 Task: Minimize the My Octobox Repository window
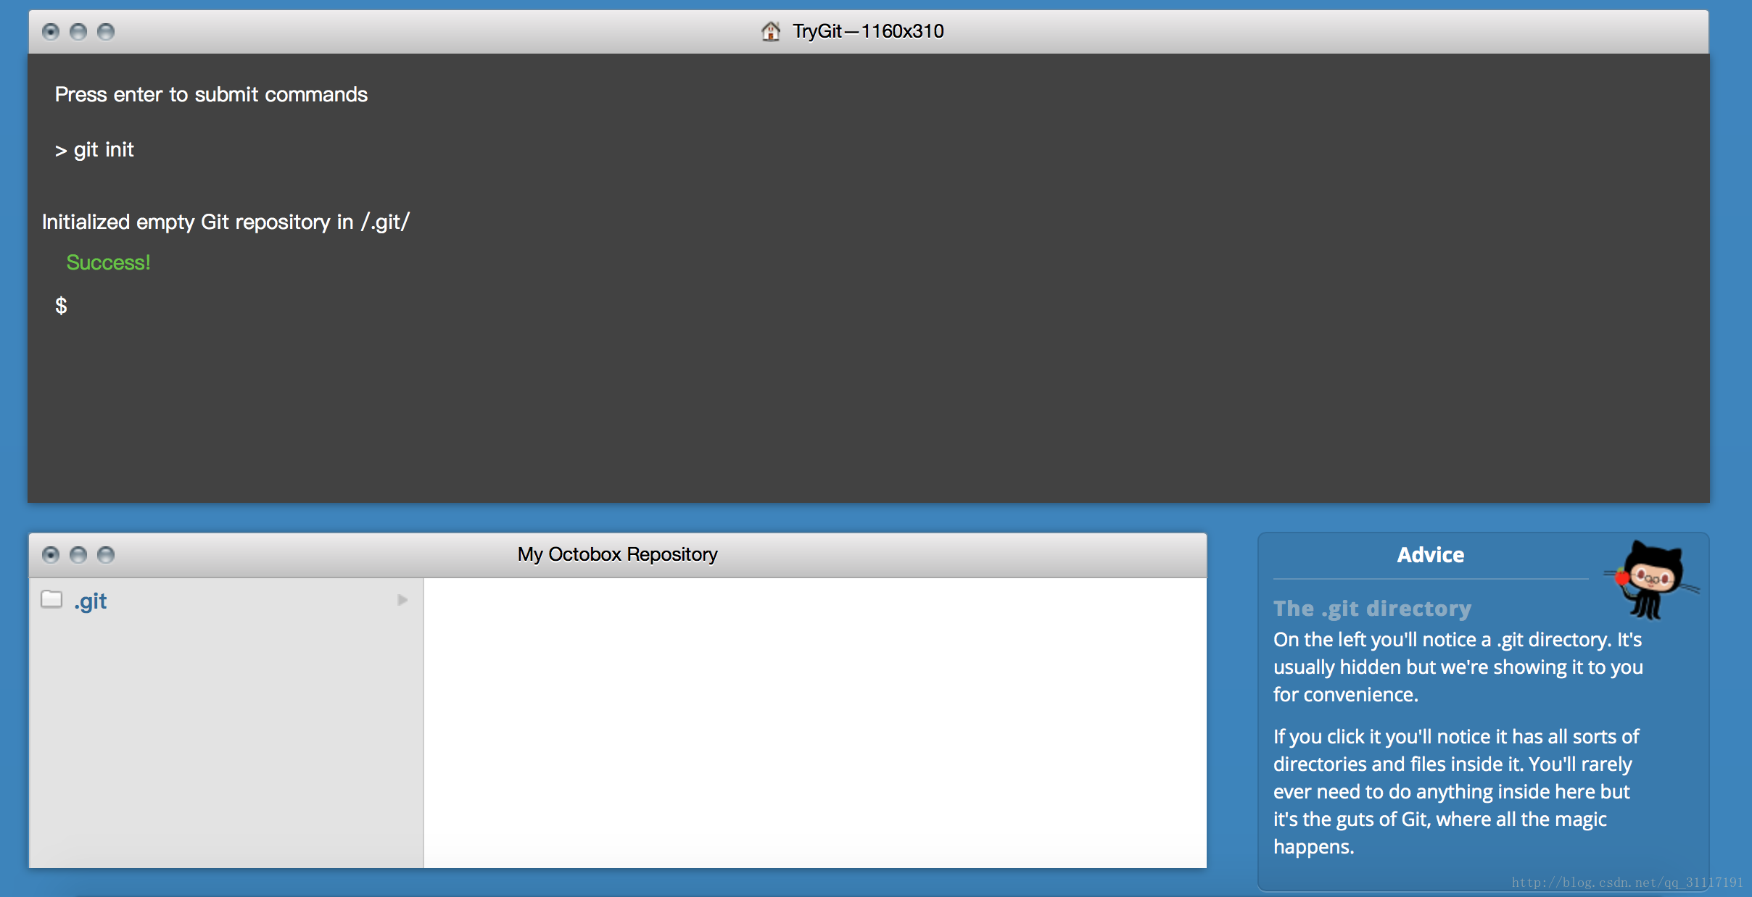tap(78, 555)
